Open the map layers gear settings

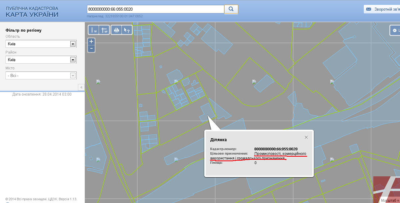click(x=395, y=30)
